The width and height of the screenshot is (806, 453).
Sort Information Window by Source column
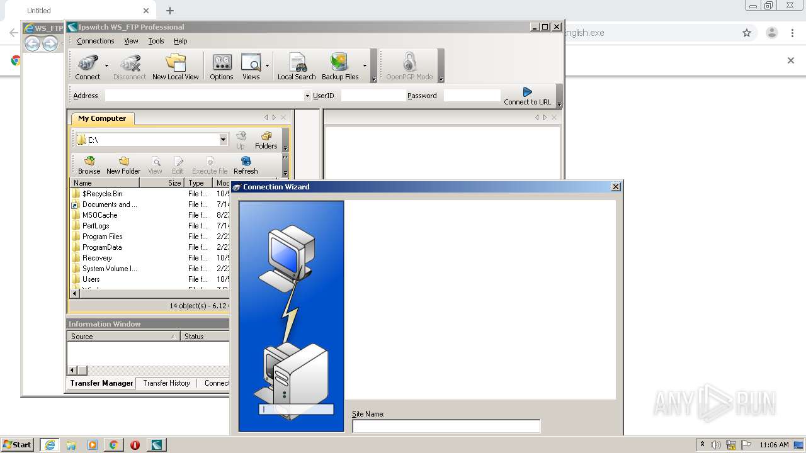[x=123, y=337]
